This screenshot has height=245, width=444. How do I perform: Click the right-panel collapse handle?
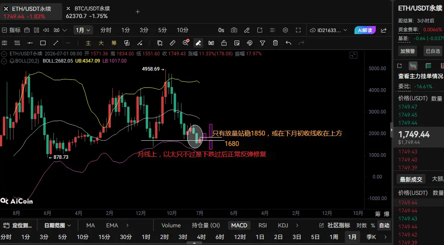392,130
